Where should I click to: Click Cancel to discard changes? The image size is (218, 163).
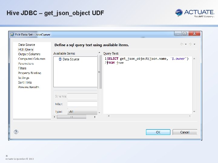[185, 132]
